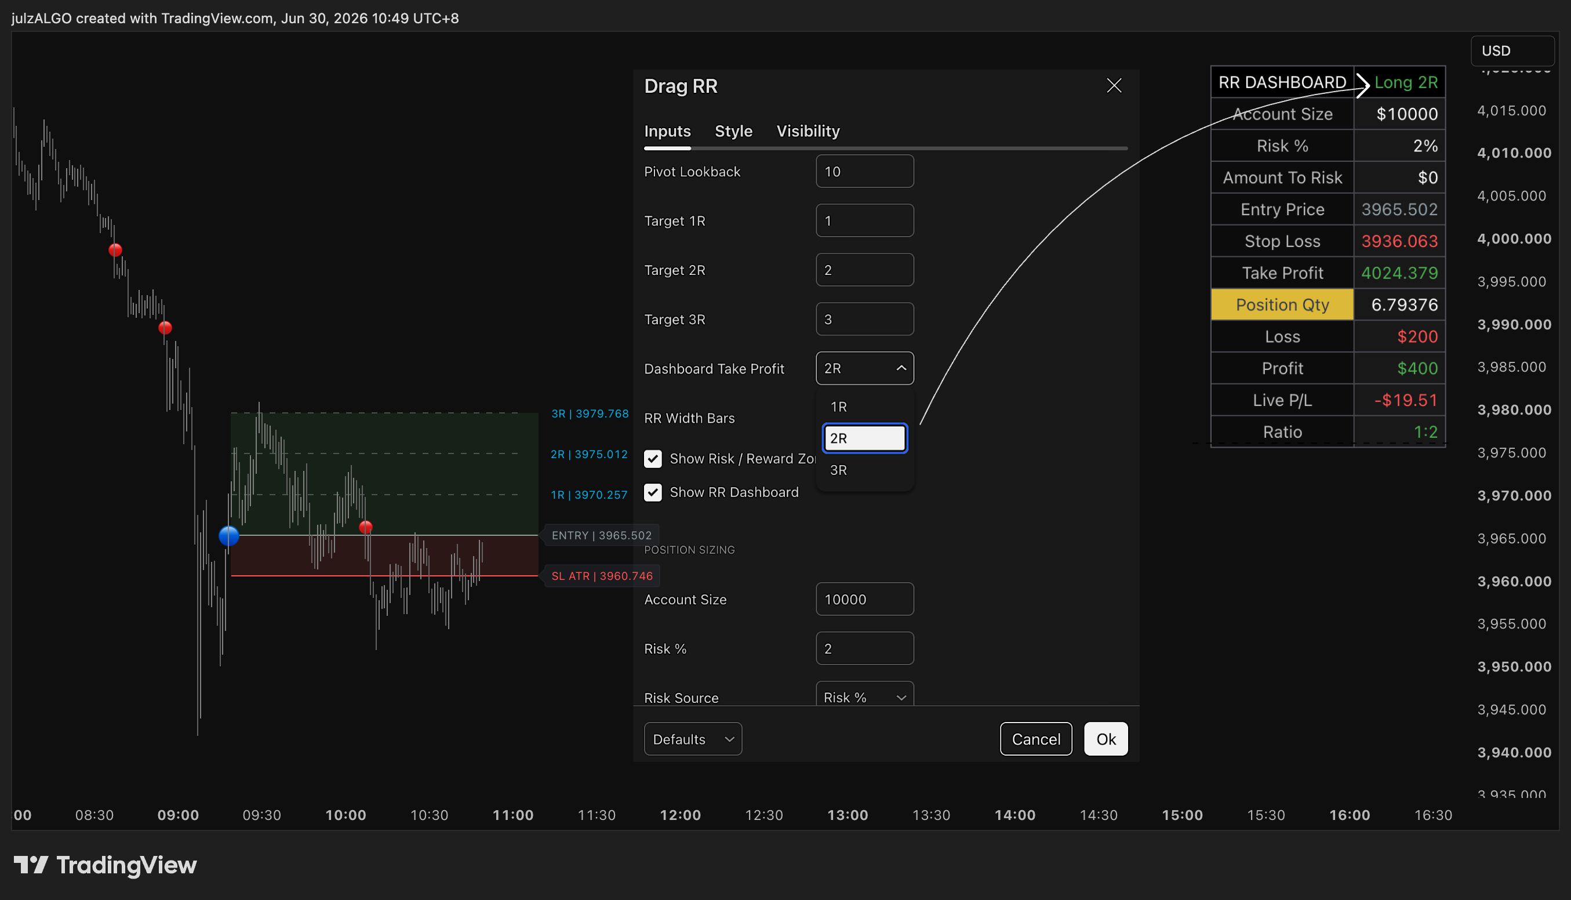The height and width of the screenshot is (900, 1571).
Task: Click the Pivot Lookback input field
Action: [x=864, y=171]
